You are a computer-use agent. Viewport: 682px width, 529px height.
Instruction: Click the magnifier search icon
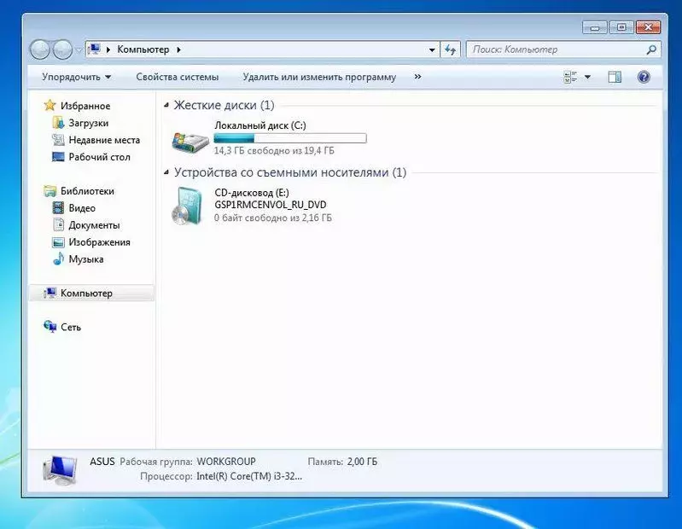click(651, 49)
